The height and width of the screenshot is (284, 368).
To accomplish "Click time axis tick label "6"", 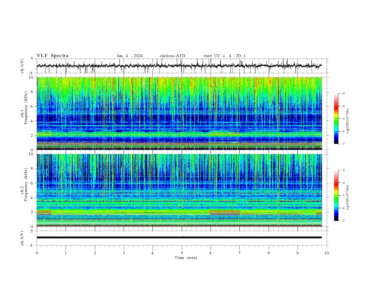I will [x=210, y=253].
